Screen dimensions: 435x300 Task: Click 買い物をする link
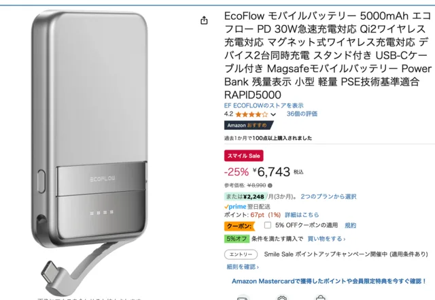click(x=326, y=239)
